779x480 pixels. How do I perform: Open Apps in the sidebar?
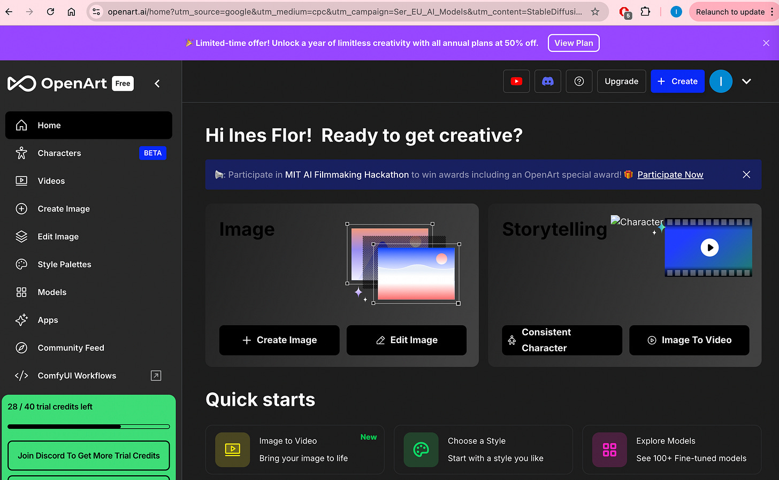pos(89,320)
